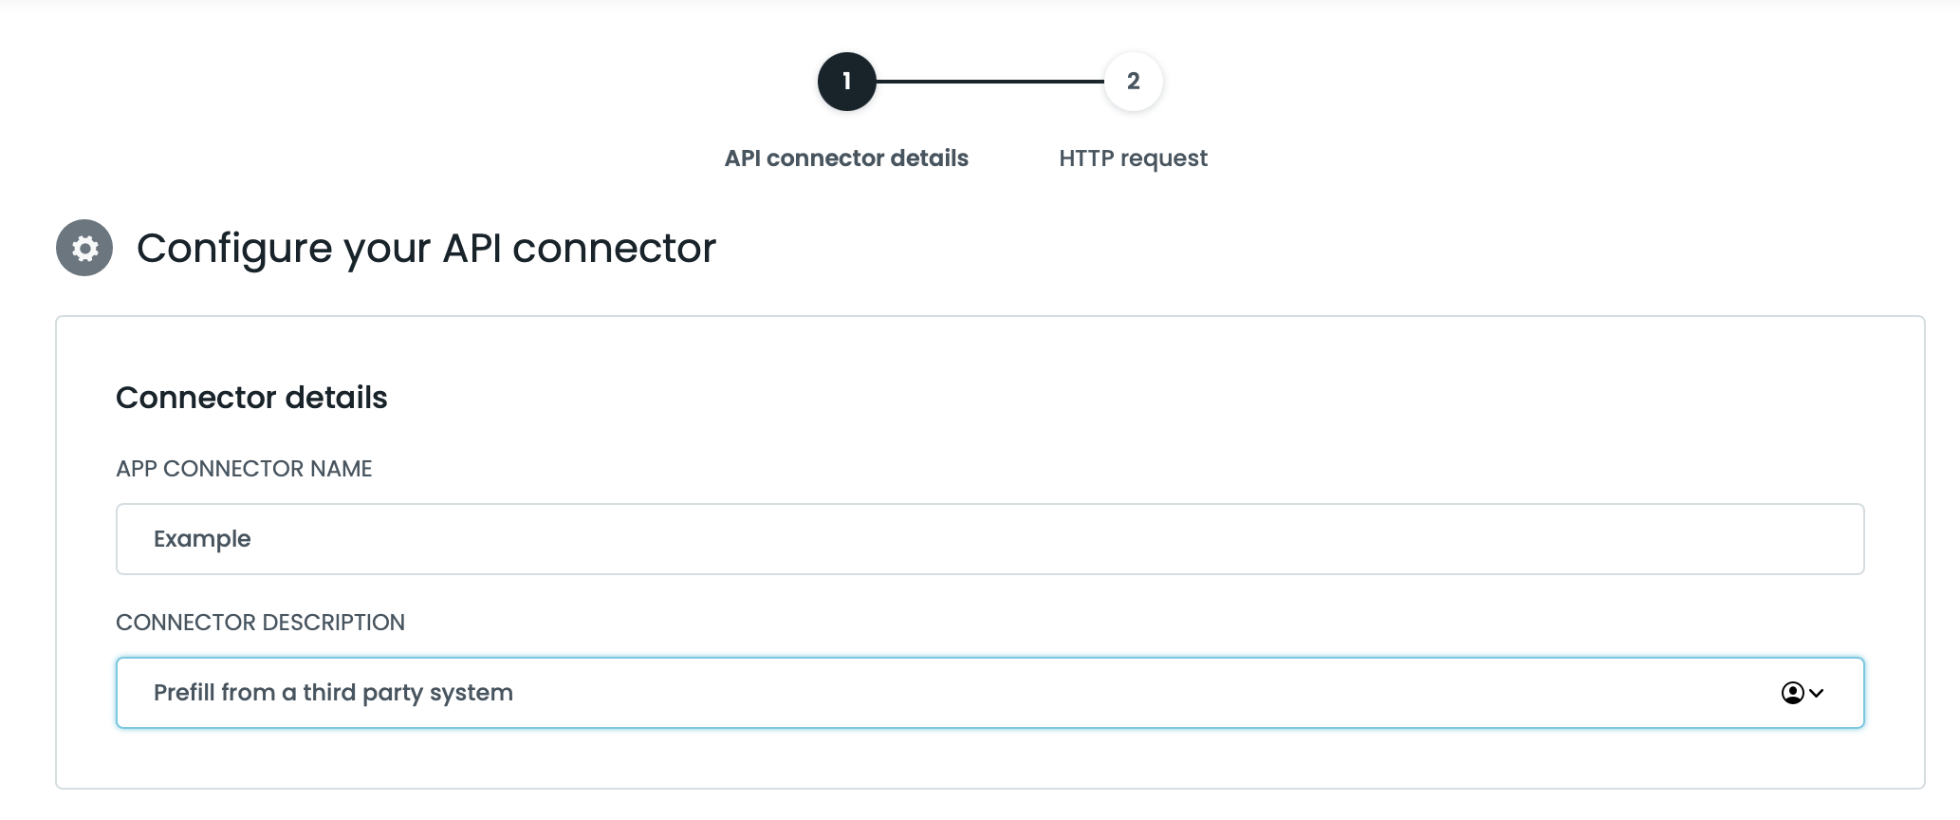Place cursor in 'Prefill from a third party system' text

click(333, 693)
